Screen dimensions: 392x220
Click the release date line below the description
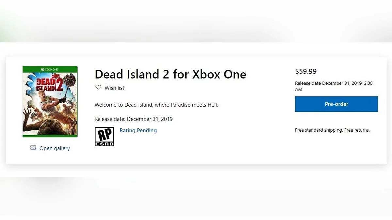(133, 119)
